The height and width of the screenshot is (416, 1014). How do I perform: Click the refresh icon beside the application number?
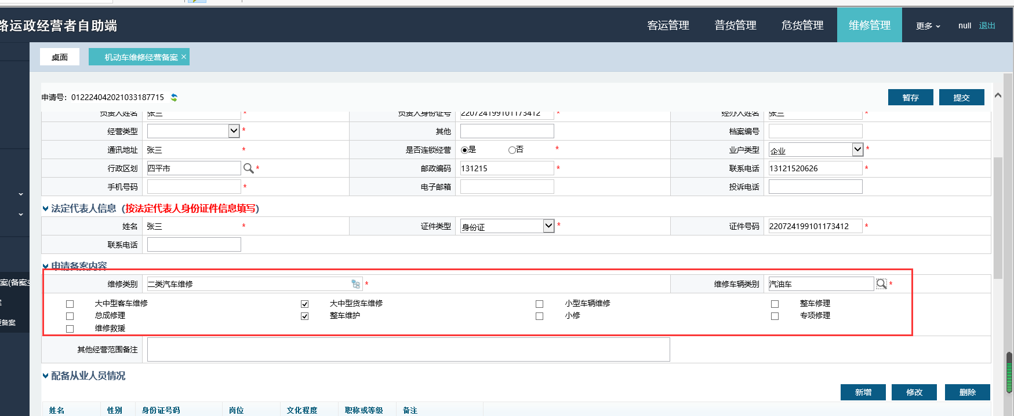pyautogui.click(x=174, y=98)
